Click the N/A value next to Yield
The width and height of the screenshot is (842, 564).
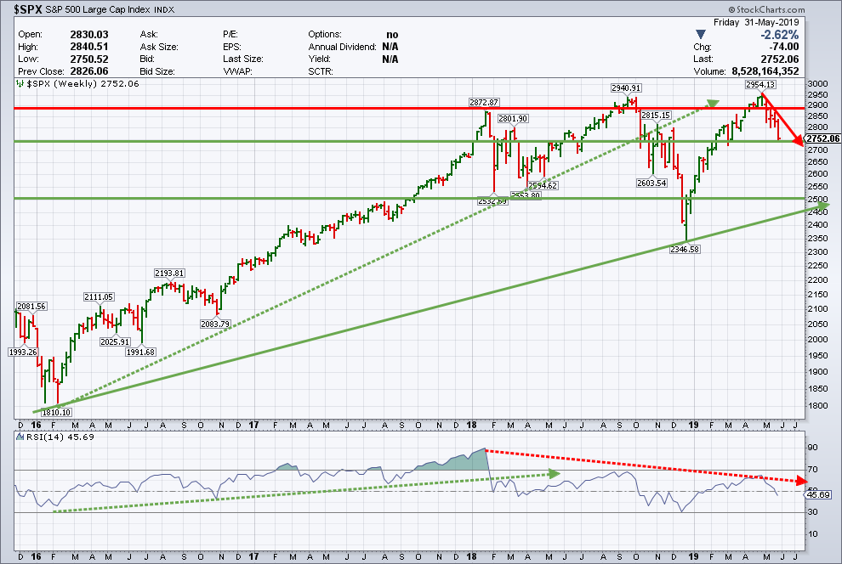tap(390, 59)
